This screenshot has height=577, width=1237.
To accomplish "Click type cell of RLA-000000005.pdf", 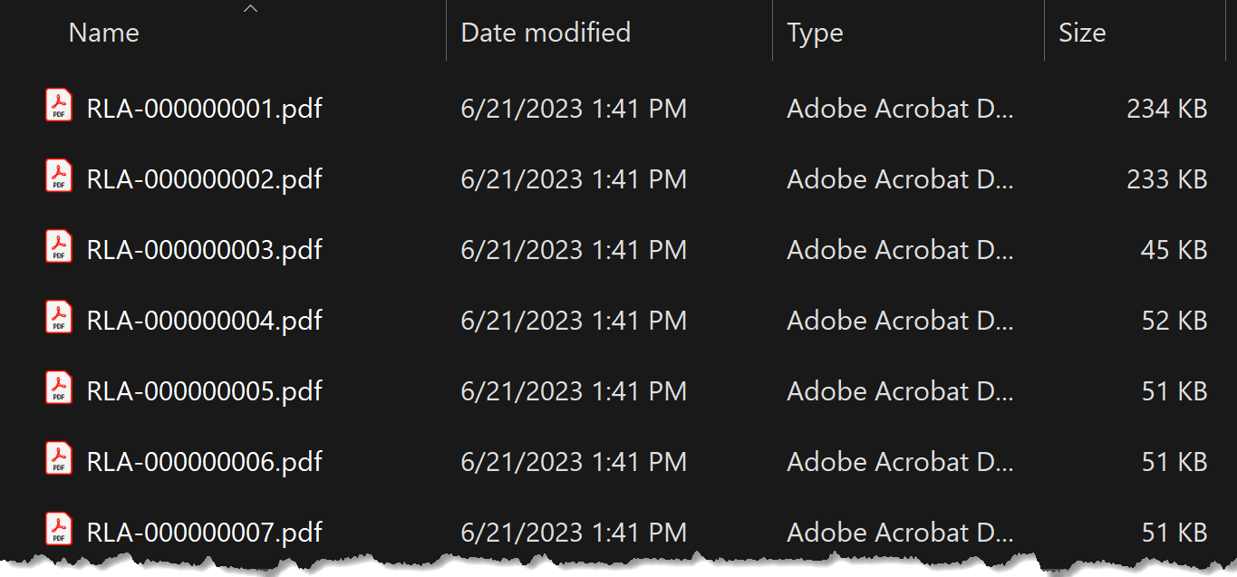I will [899, 391].
